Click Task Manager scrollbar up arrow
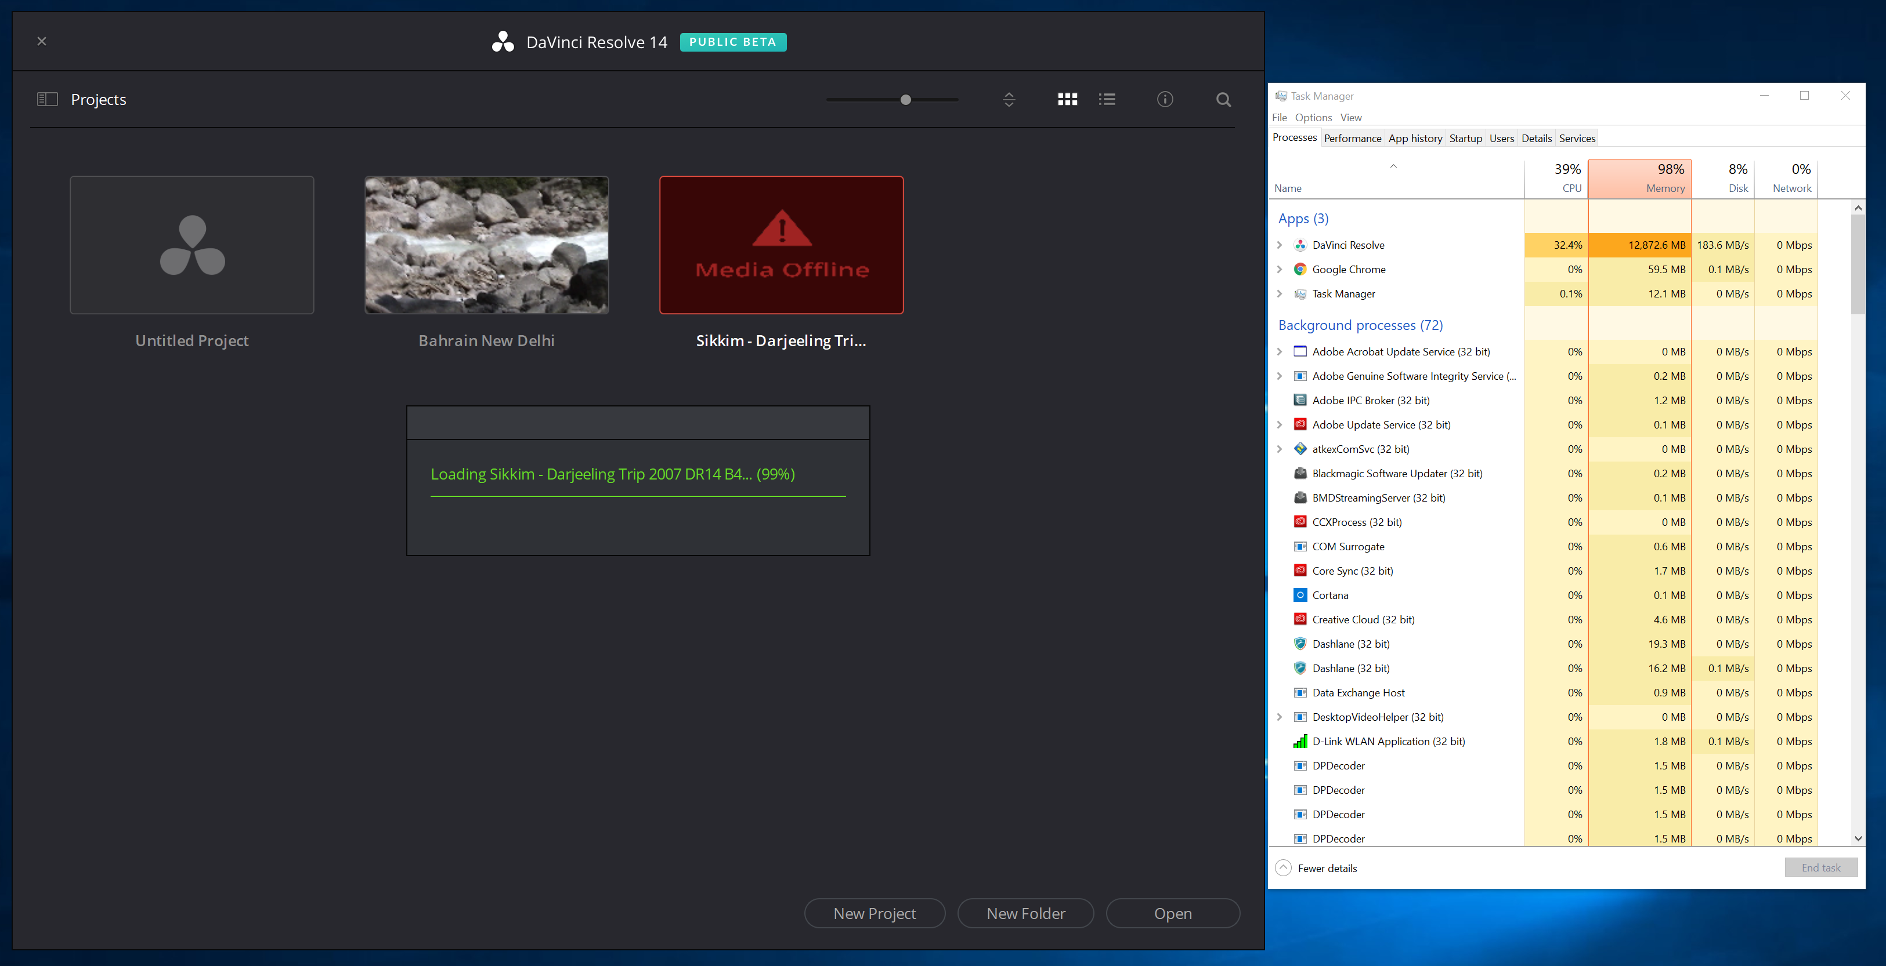 coord(1858,208)
